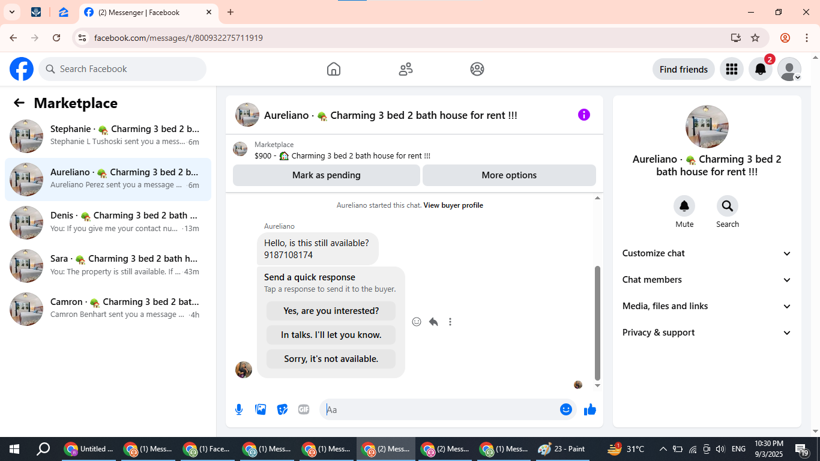Open Chrome tab search dropdown
The width and height of the screenshot is (820, 461).
pos(11,12)
